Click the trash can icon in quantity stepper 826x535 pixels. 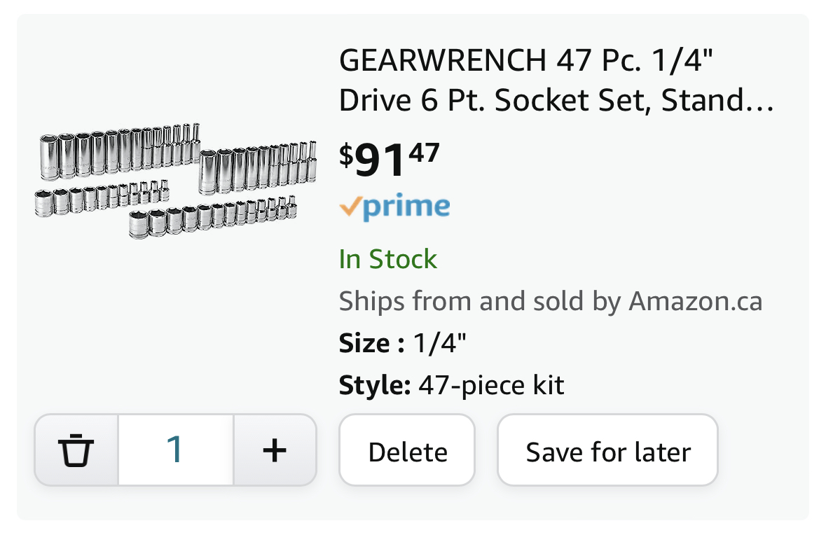pyautogui.click(x=76, y=450)
